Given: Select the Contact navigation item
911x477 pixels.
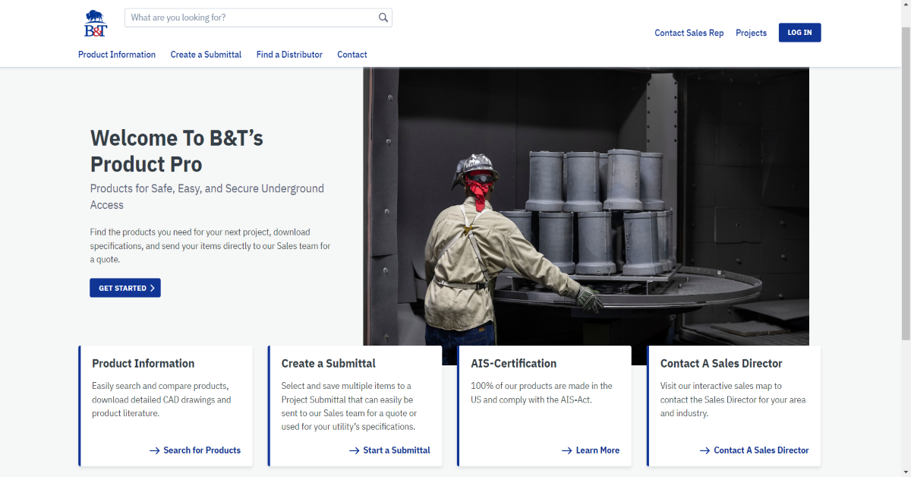Looking at the screenshot, I should click(352, 55).
